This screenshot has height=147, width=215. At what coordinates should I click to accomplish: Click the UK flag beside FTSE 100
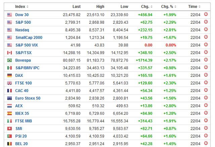coord(9,83)
